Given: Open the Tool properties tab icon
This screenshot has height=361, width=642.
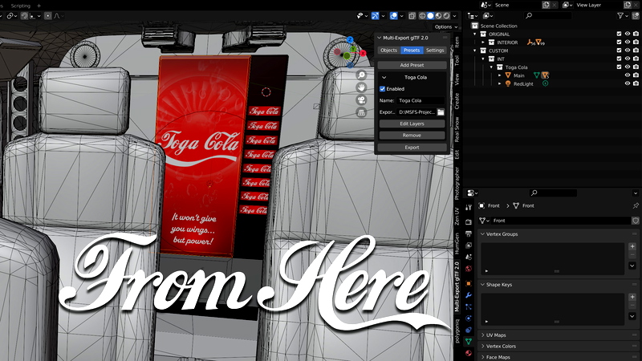Looking at the screenshot, I should (469, 208).
